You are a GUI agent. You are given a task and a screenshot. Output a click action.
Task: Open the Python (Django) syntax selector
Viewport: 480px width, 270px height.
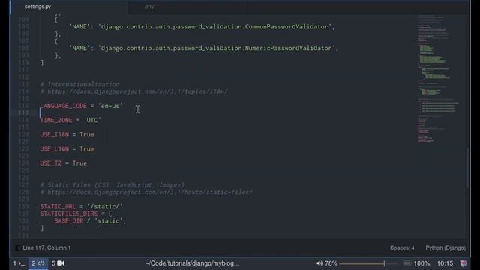(445, 248)
